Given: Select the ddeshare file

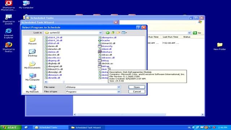Looking at the screenshot, I should 105,52.
